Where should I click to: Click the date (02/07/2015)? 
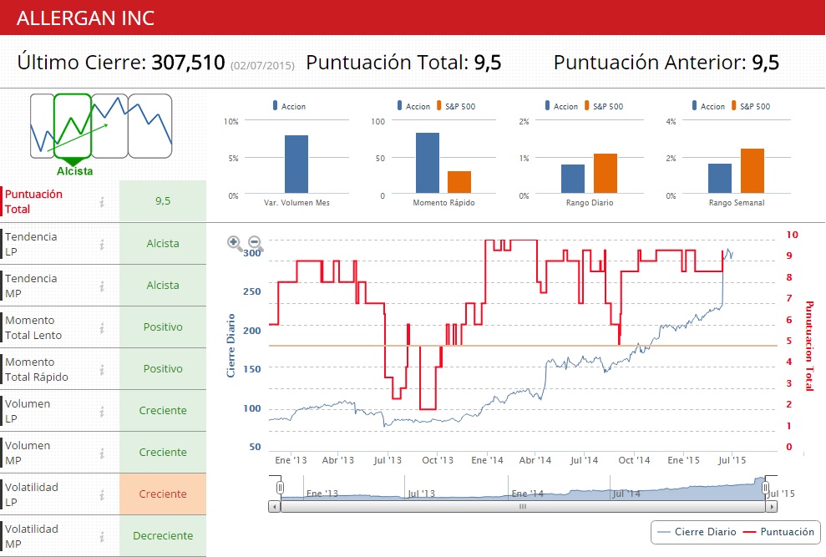[x=262, y=65]
